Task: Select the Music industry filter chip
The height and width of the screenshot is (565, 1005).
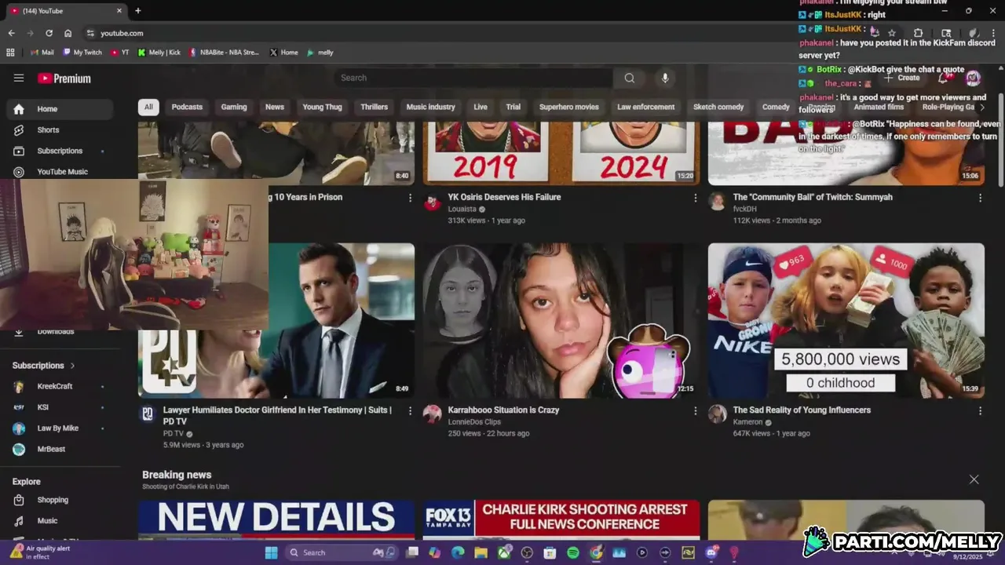Action: [430, 107]
